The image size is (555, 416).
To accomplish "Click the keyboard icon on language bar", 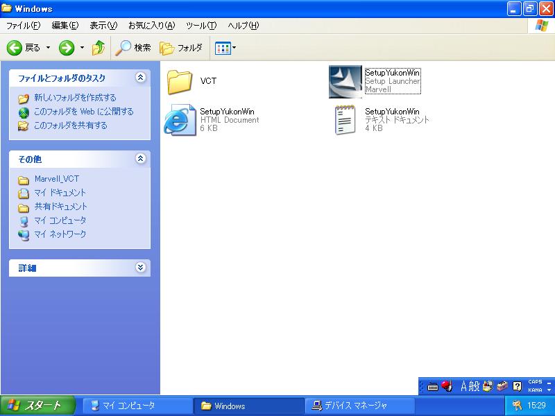I will (432, 387).
